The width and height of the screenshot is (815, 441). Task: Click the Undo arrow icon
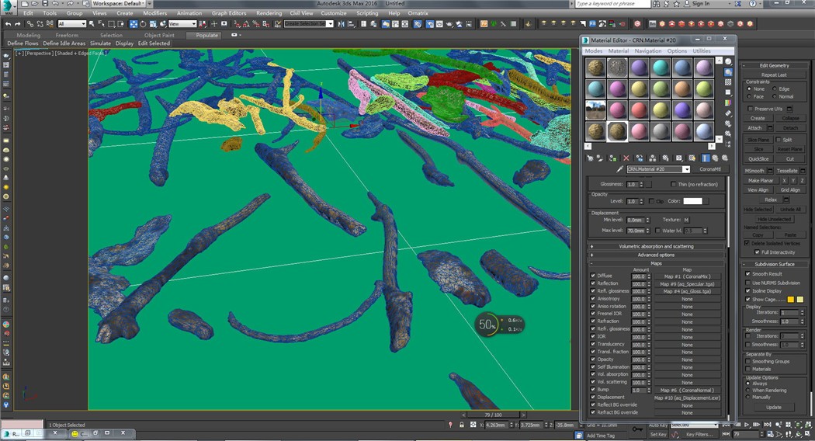pos(8,24)
